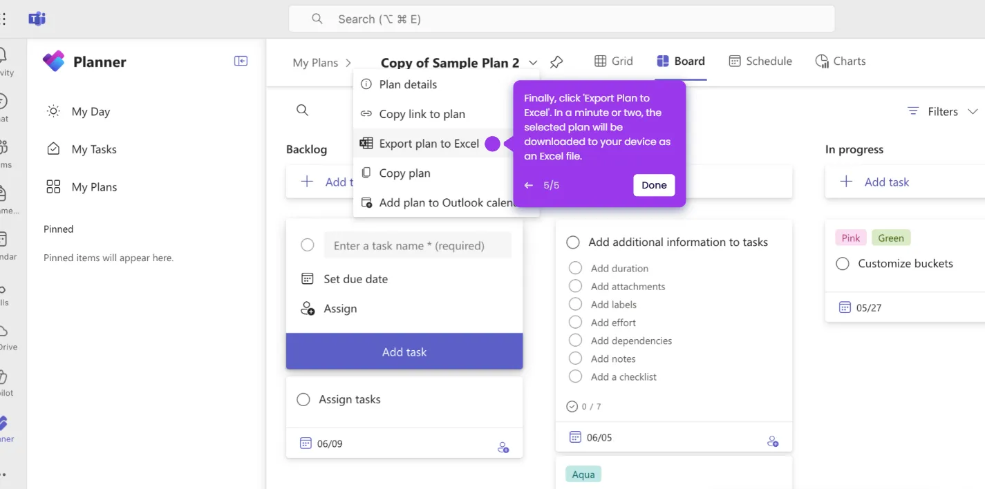Open My Day sun icon
Viewport: 985px width, 489px height.
53,111
